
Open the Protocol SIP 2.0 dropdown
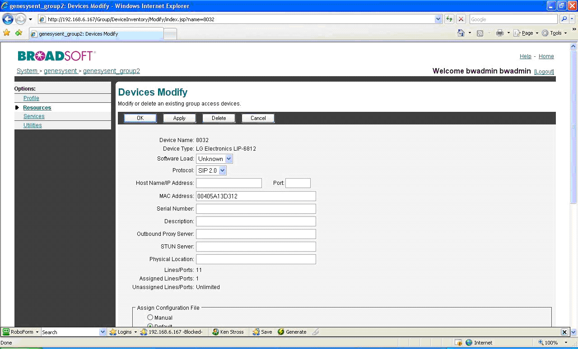coord(222,170)
